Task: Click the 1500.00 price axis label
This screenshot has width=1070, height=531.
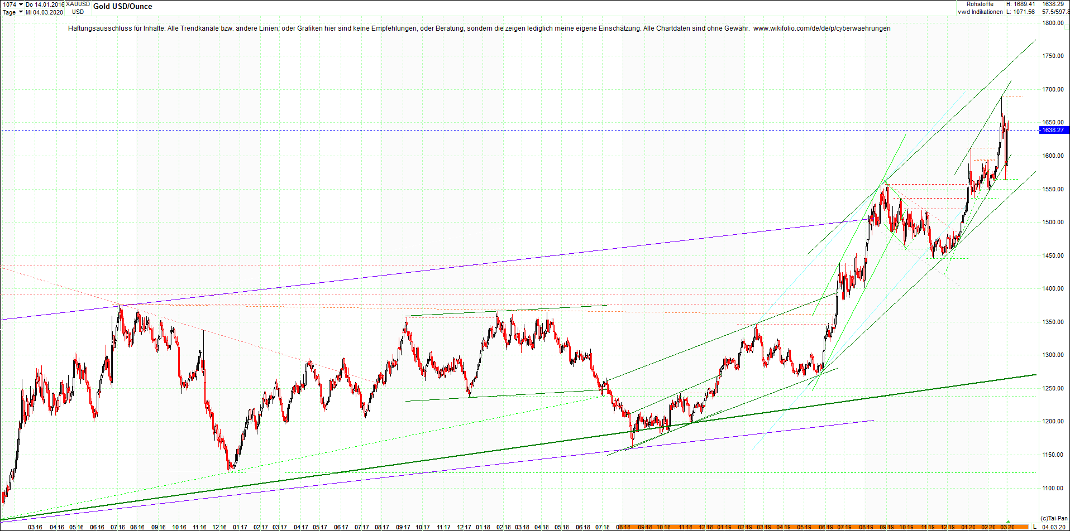Action: tap(1053, 222)
